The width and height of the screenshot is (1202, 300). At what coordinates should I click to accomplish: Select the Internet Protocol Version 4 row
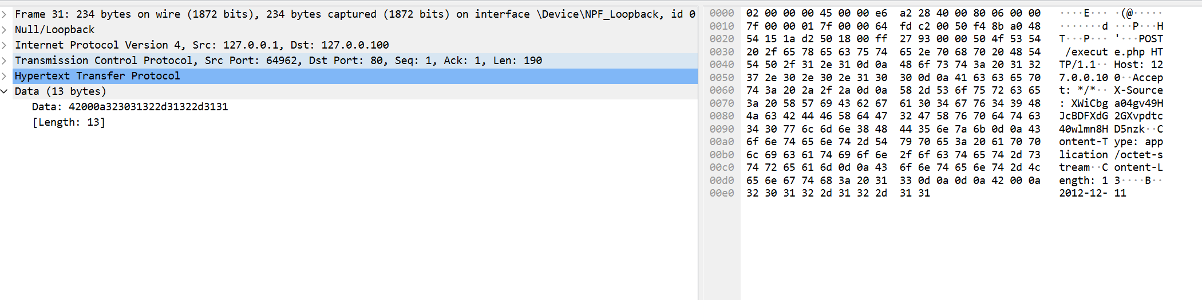(201, 45)
